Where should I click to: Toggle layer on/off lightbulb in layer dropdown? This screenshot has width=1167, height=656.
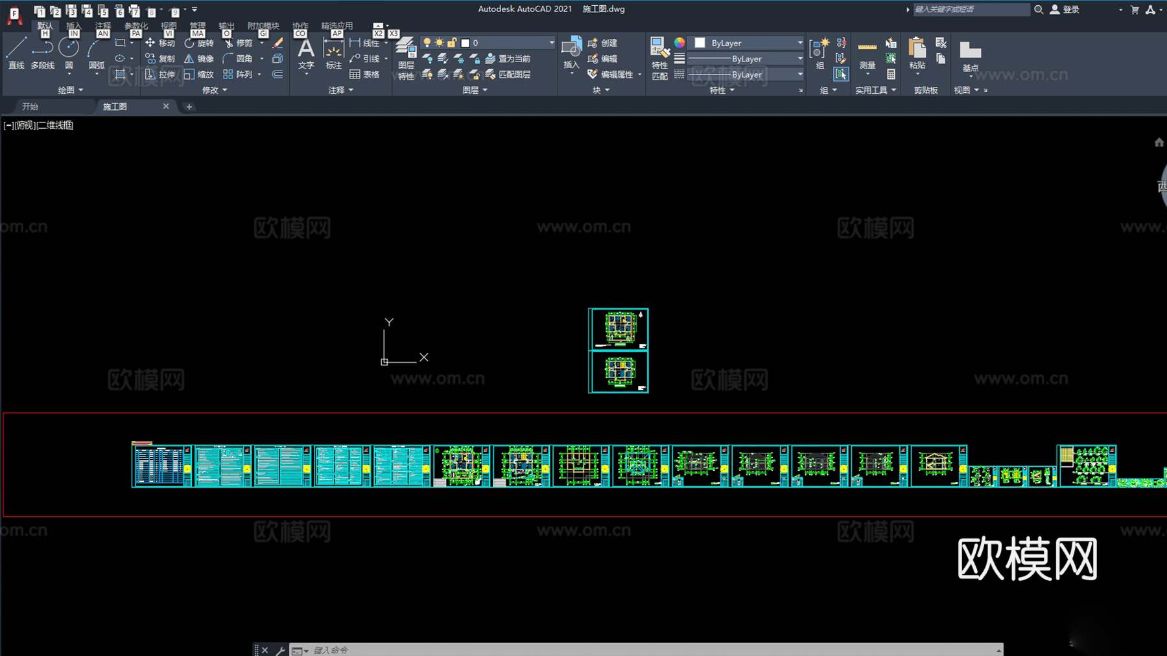click(x=427, y=43)
